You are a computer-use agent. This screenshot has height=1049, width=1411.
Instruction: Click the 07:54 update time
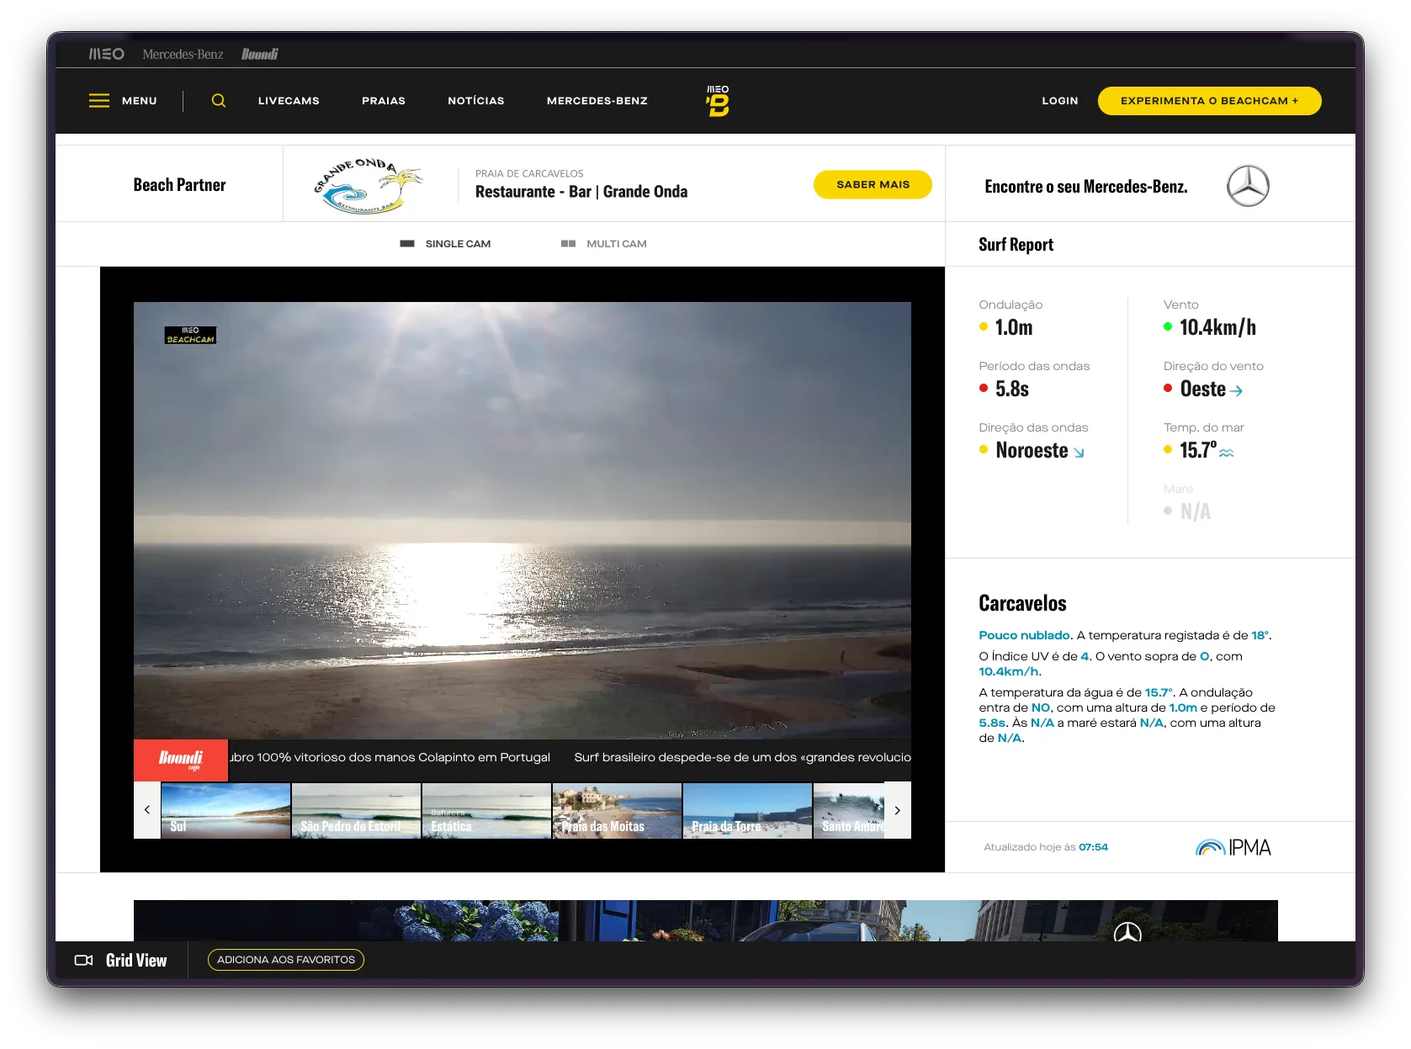point(1093,847)
